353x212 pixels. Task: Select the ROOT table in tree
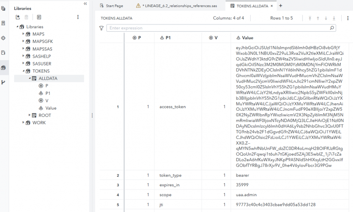[x=45, y=115]
